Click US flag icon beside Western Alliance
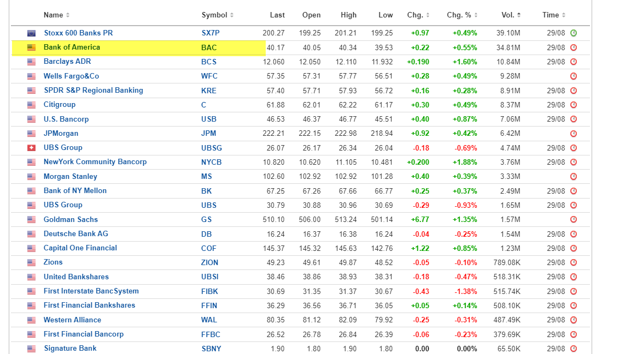The height and width of the screenshot is (354, 643). pyautogui.click(x=32, y=320)
